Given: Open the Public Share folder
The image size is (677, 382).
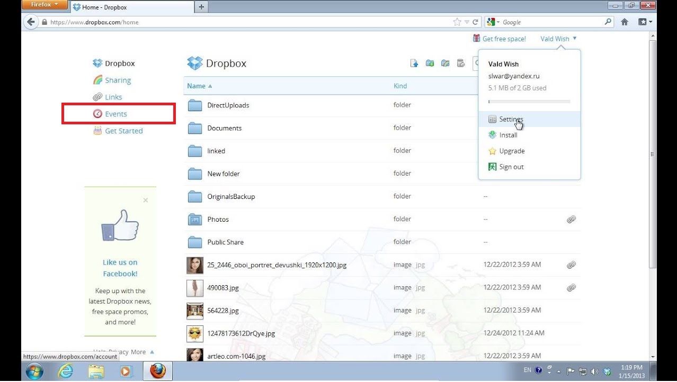Looking at the screenshot, I should (225, 242).
